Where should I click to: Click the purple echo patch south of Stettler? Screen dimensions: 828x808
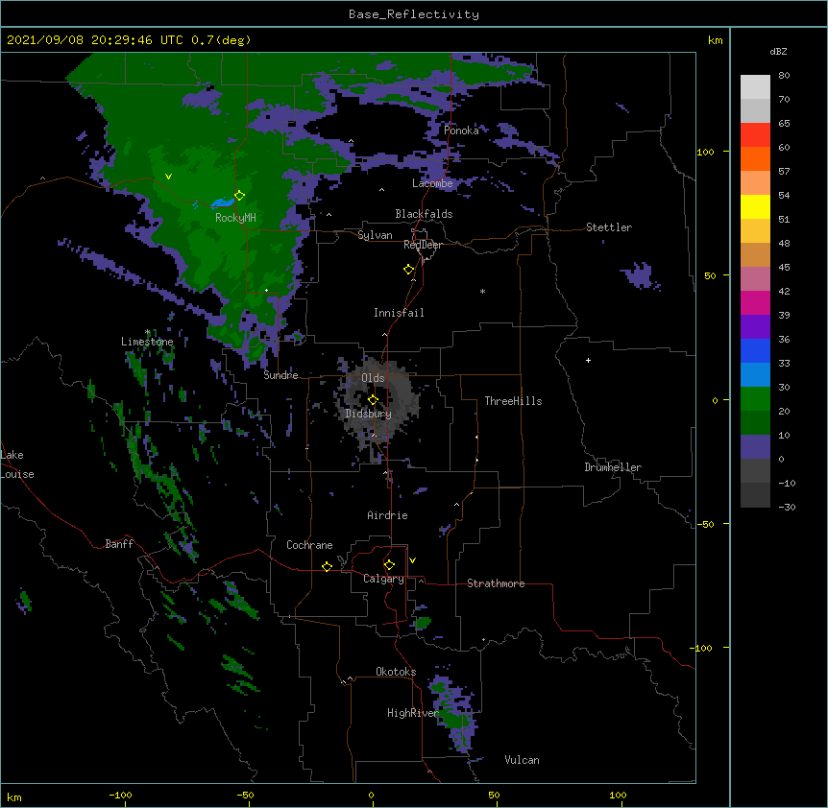[x=641, y=275]
